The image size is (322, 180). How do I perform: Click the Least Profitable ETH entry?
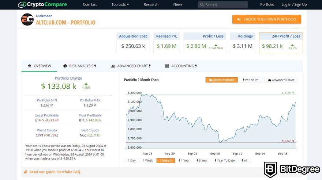point(47,120)
